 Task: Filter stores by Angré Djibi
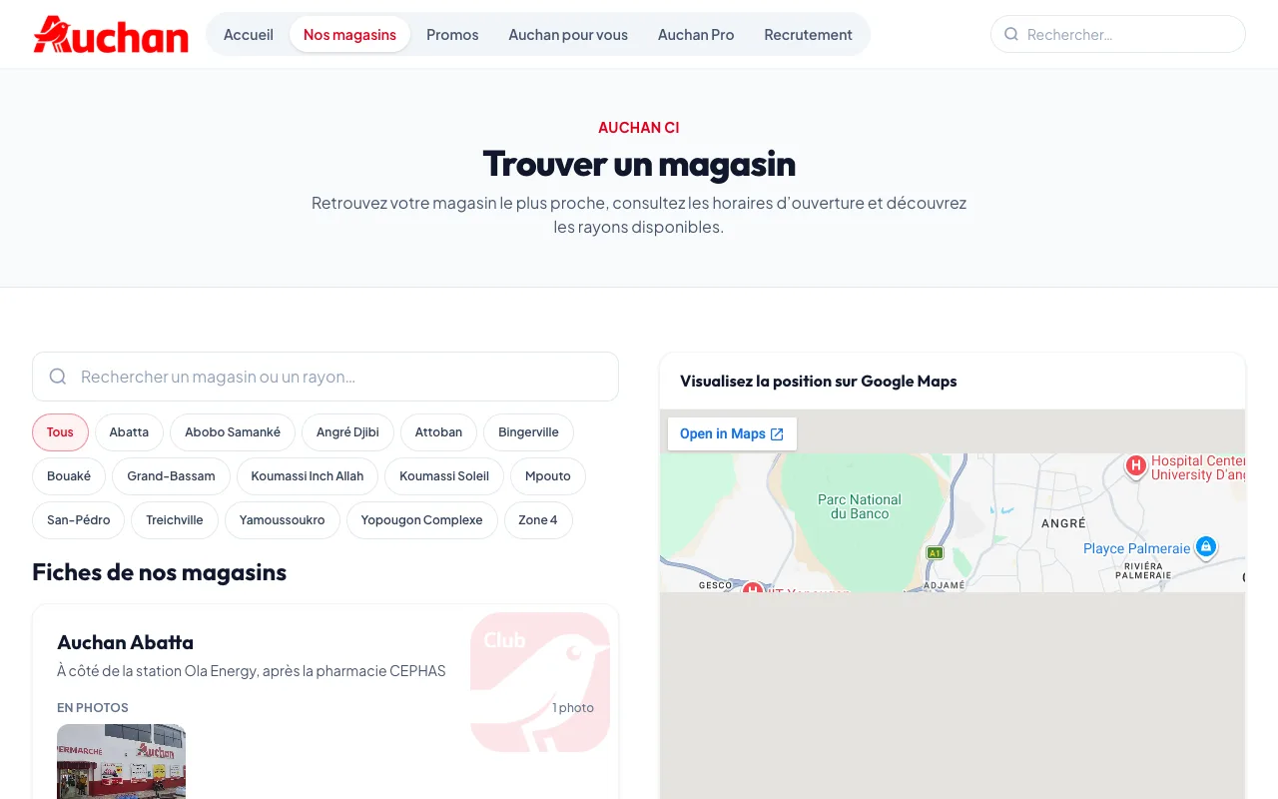(347, 432)
